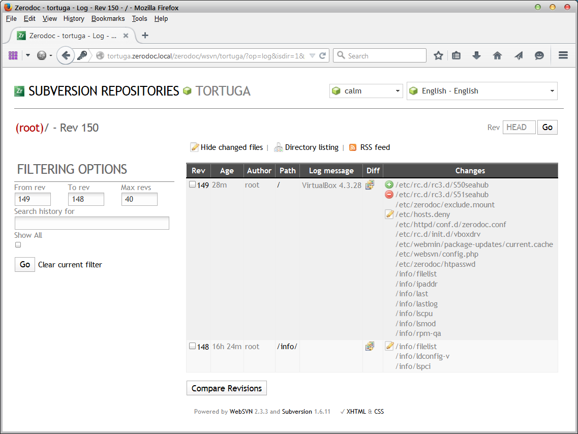
Task: Click the deleted-file icon beside S51seahub
Action: pyautogui.click(x=388, y=194)
